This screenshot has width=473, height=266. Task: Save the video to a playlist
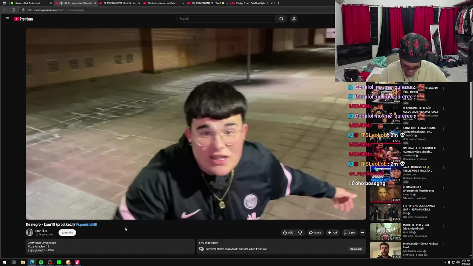(349, 233)
